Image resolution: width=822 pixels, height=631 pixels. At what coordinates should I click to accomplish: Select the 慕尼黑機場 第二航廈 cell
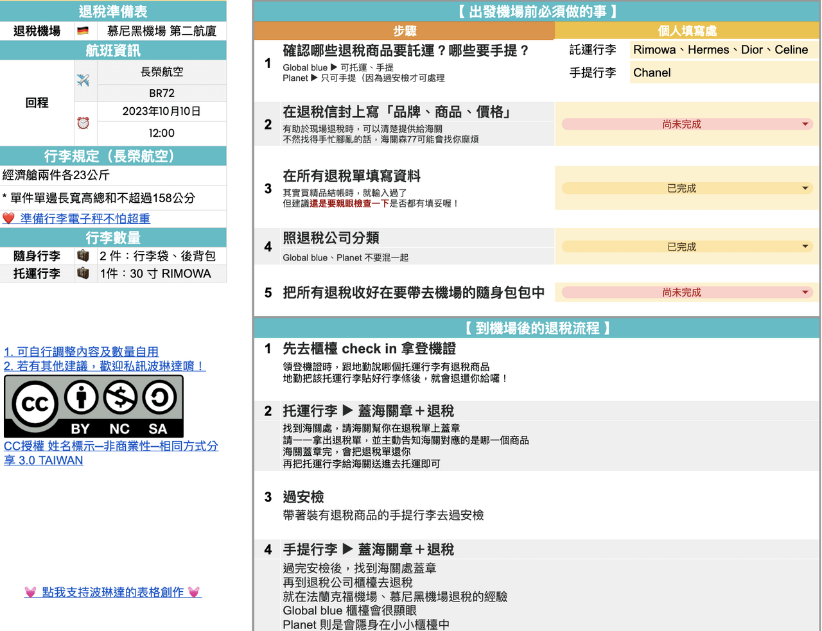coord(162,31)
